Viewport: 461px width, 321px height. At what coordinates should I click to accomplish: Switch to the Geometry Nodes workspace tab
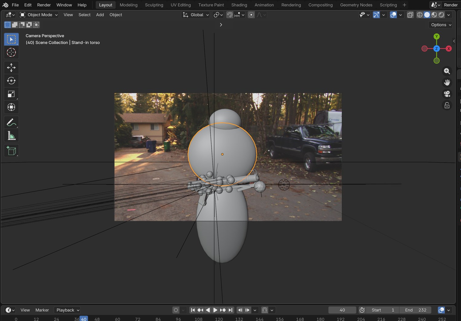[x=356, y=5]
